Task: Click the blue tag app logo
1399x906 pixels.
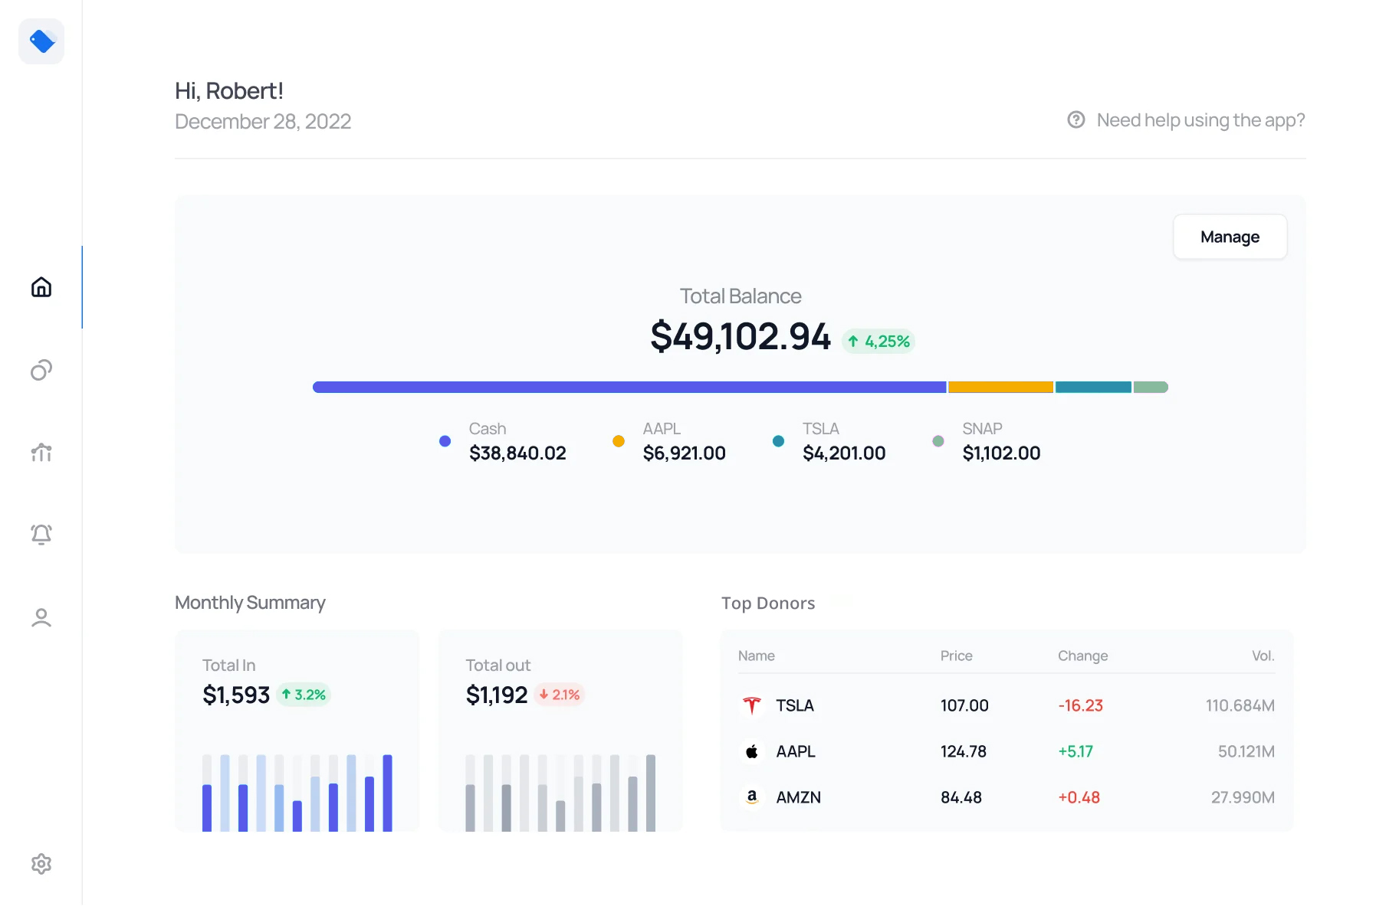Action: pyautogui.click(x=41, y=41)
